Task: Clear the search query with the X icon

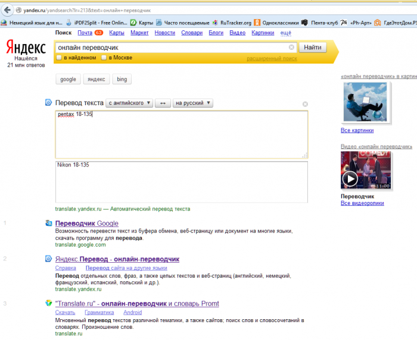Action: click(x=291, y=47)
